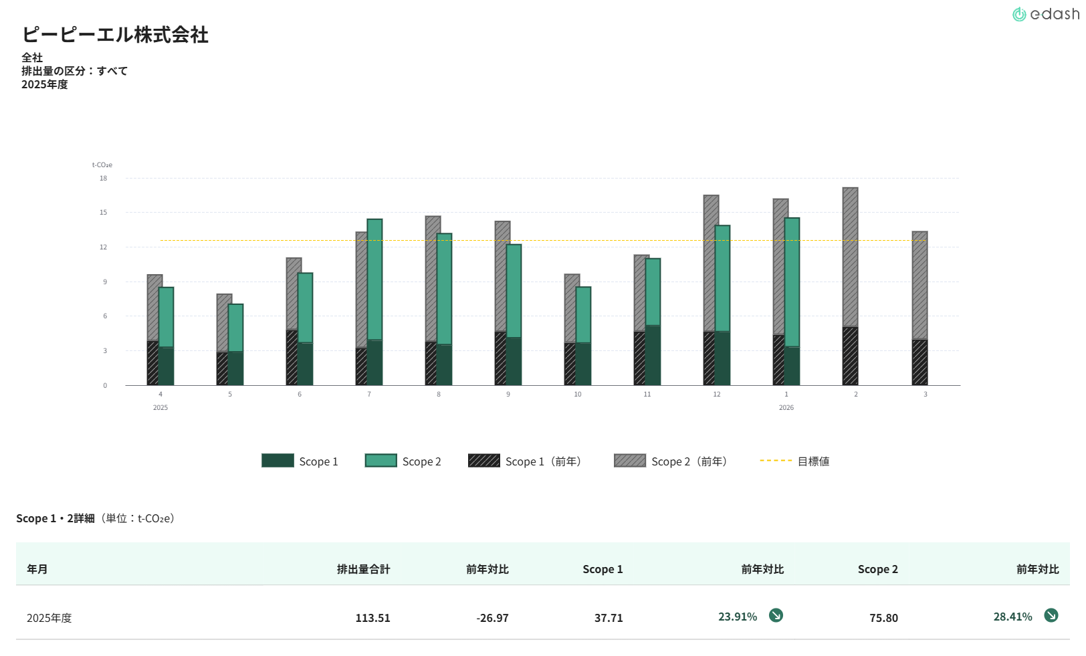Screen dimensions: 1086x656
Task: Click the month 12 label on the axis
Action: point(716,395)
